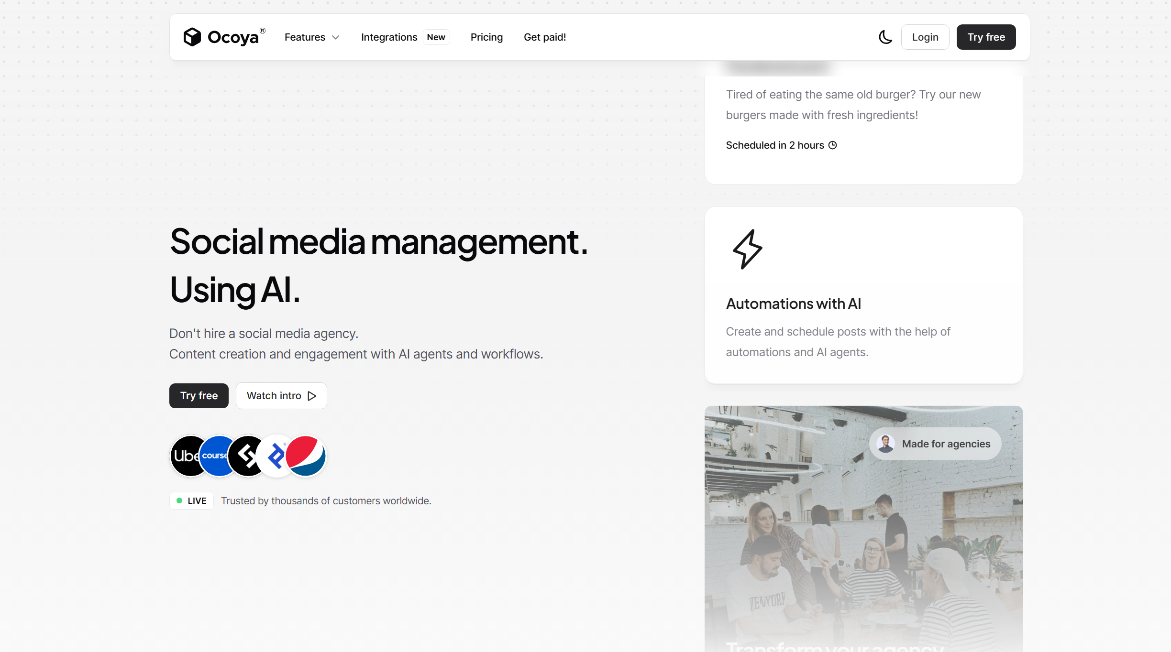Open the Integrations menu item
This screenshot has width=1171, height=652.
click(x=389, y=37)
